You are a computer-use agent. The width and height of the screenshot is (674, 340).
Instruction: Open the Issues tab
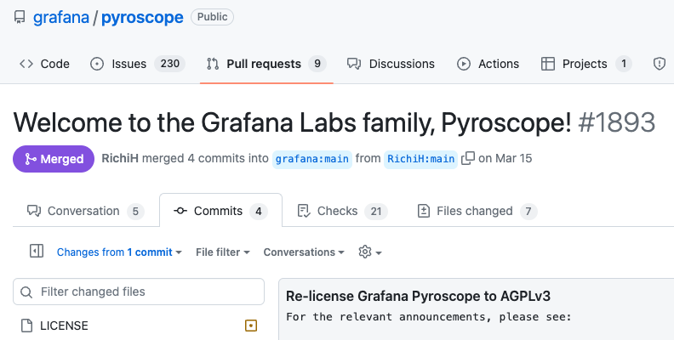[138, 64]
